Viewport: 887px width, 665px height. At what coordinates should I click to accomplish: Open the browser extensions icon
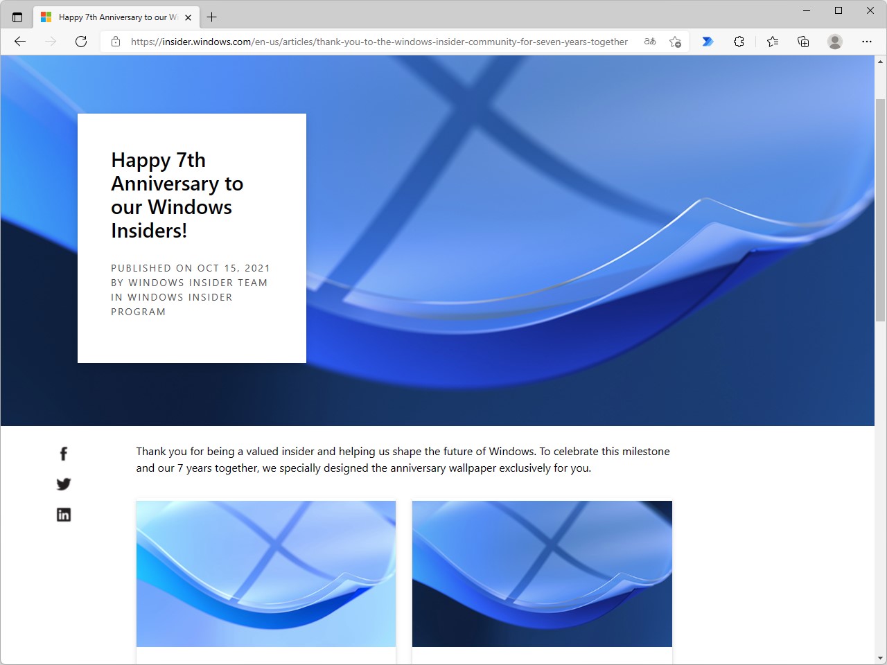coord(739,42)
